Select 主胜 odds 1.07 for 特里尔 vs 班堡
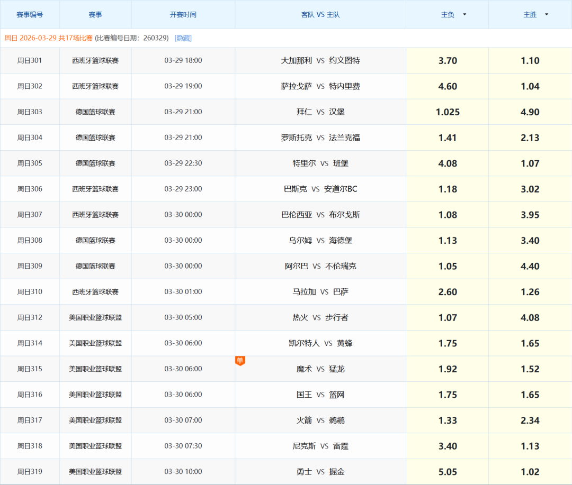 [530, 163]
